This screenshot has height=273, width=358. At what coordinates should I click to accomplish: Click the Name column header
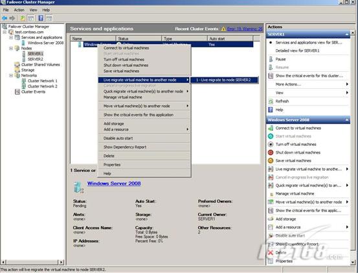[93, 39]
